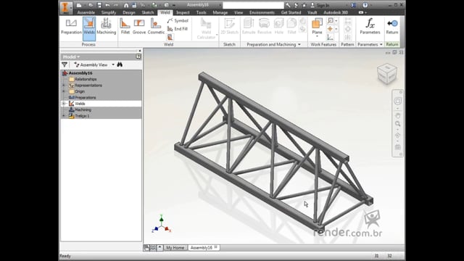Click the work axis icon in Work Features
The height and width of the screenshot is (261, 464).
coord(331,20)
